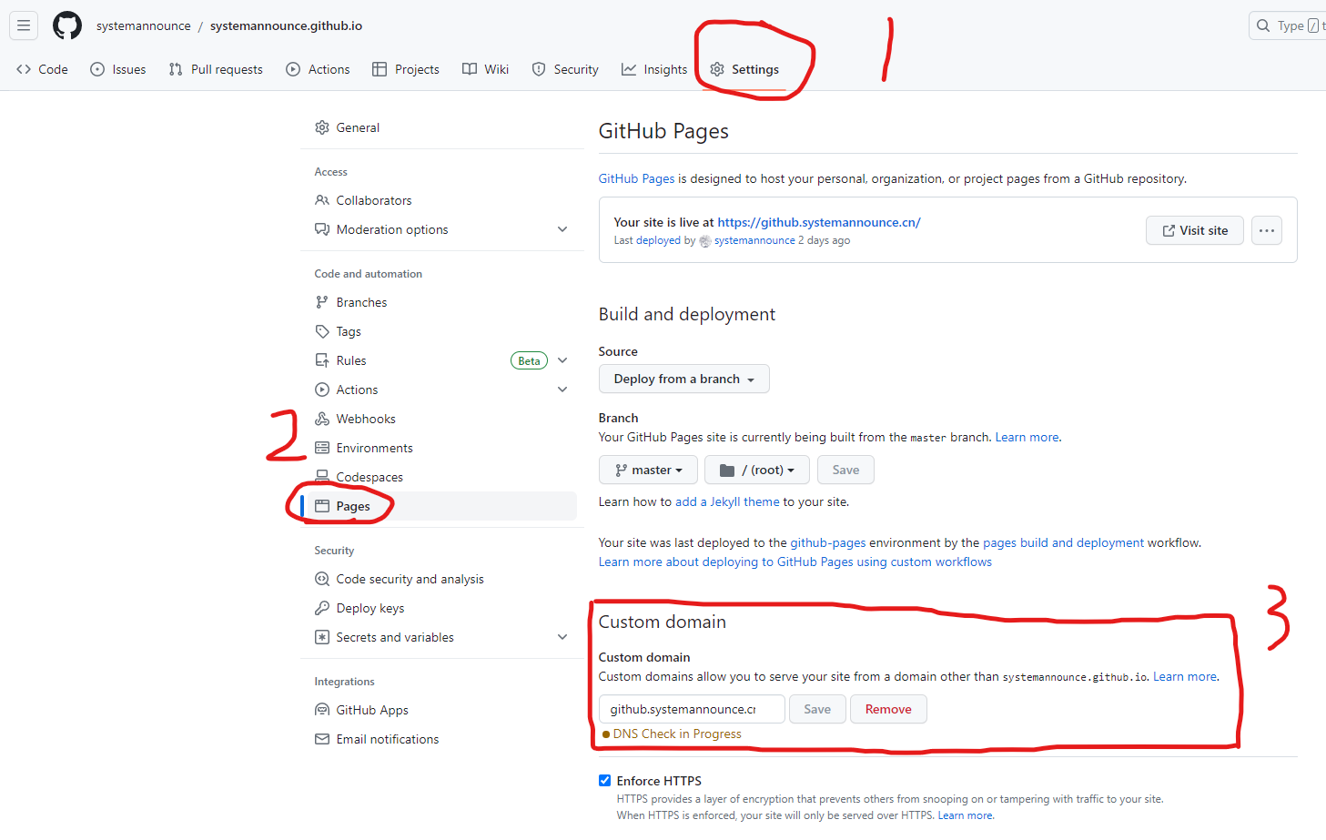
Task: Expand the Rules section chevron
Action: tap(562, 360)
